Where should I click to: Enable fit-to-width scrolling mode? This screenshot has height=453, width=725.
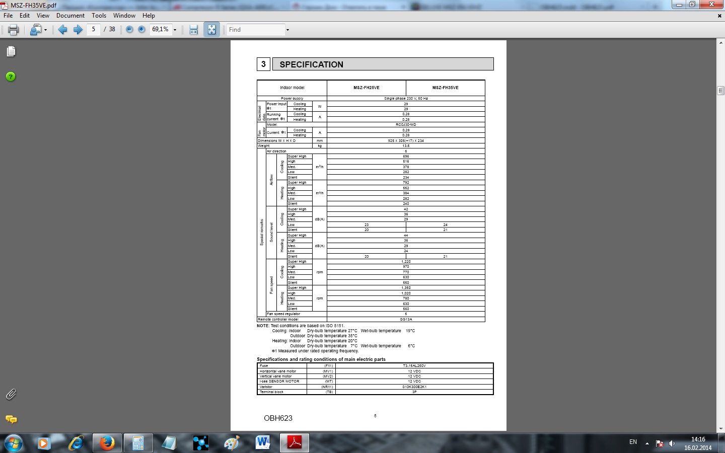pyautogui.click(x=194, y=30)
